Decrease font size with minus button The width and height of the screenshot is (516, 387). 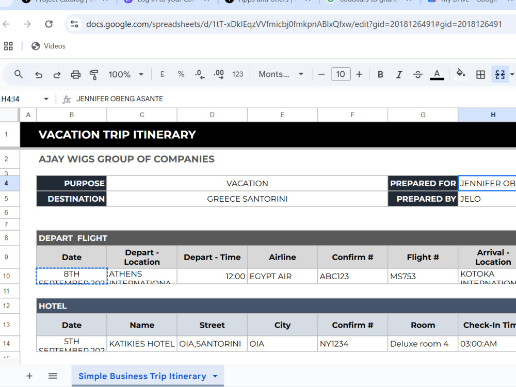pyautogui.click(x=321, y=74)
